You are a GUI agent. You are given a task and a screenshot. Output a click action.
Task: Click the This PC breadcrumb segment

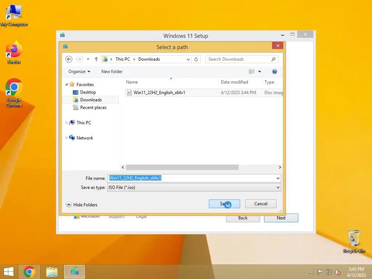123,59
